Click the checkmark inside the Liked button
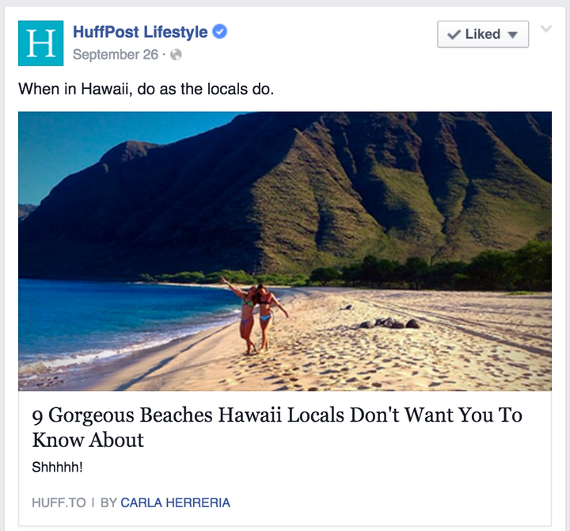Image resolution: width=570 pixels, height=531 pixels. click(x=454, y=35)
